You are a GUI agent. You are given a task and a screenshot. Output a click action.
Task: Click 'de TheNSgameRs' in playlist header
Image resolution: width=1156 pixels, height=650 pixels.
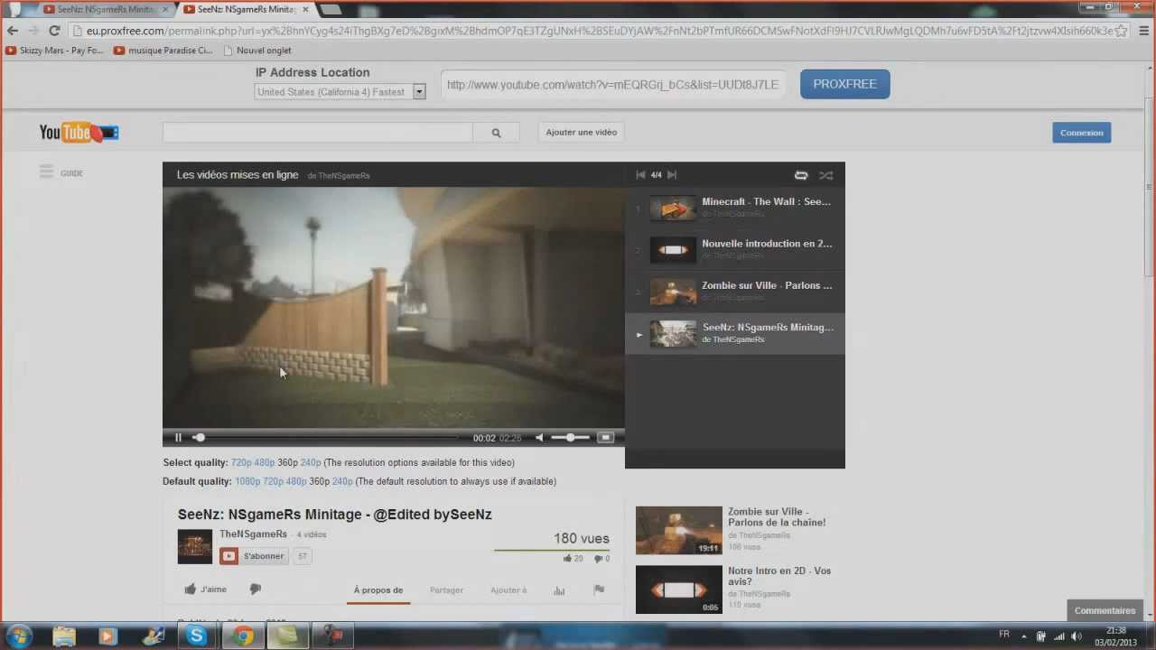(339, 176)
